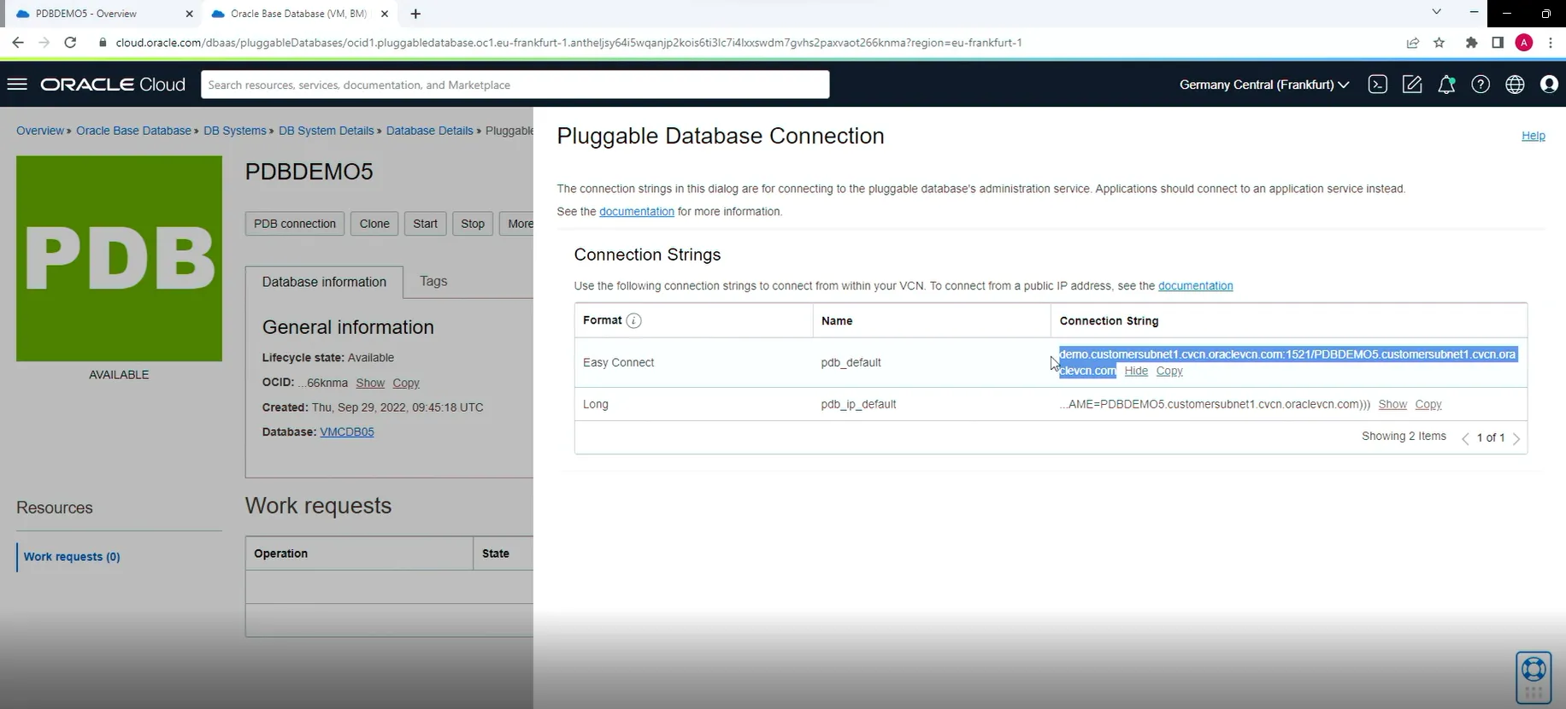Click the Start button
This screenshot has width=1566, height=709.
pos(425,224)
